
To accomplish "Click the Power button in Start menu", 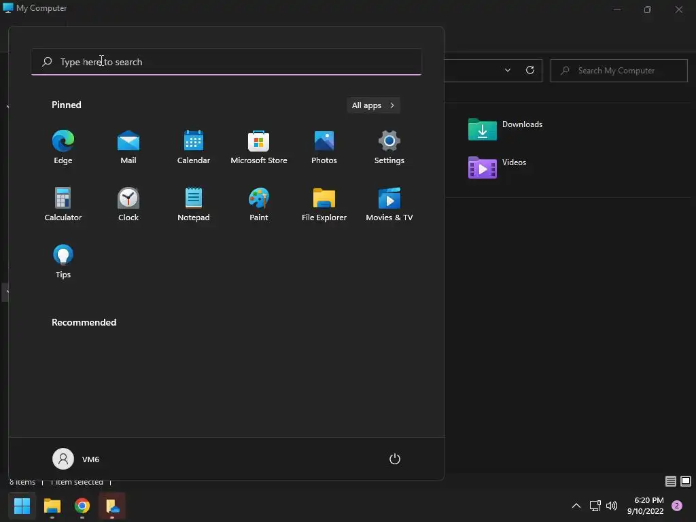I will pyautogui.click(x=395, y=459).
